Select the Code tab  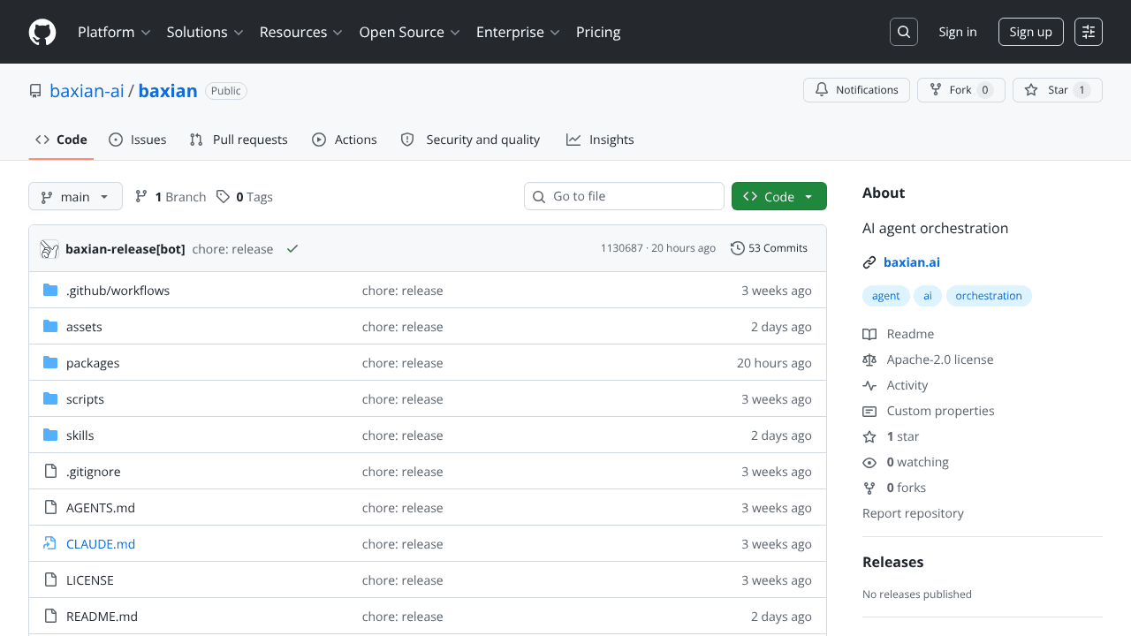pos(61,140)
